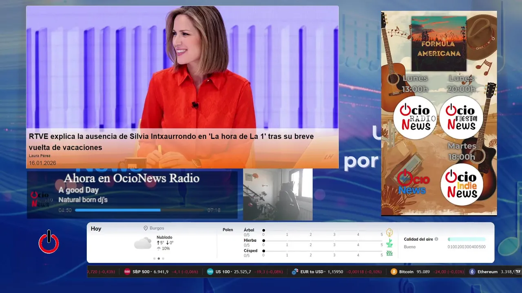Viewport: 522px width, 293px height.
Task: Select the third weather carousel dot
Action: 163,258
